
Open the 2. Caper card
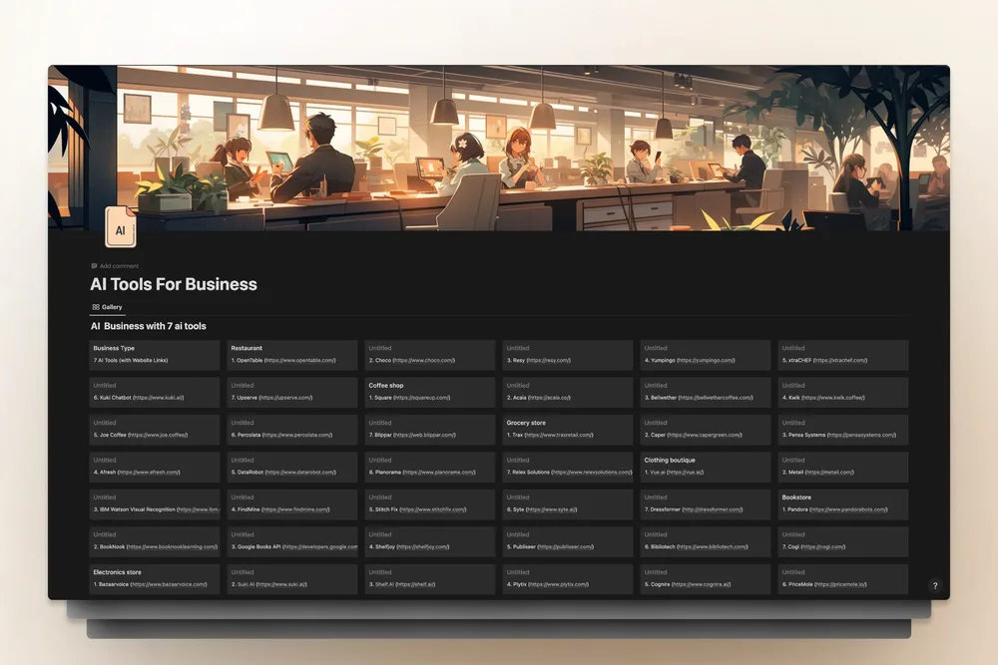(x=706, y=430)
